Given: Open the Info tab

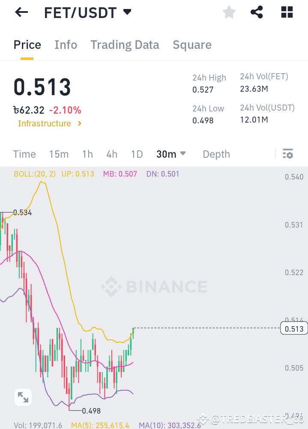Looking at the screenshot, I should 66,45.
